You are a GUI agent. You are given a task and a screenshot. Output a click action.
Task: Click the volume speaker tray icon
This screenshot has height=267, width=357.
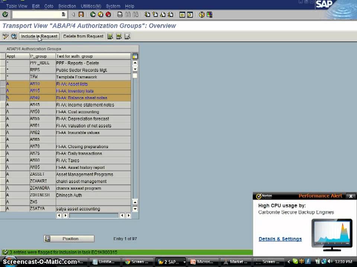[x=330, y=261]
